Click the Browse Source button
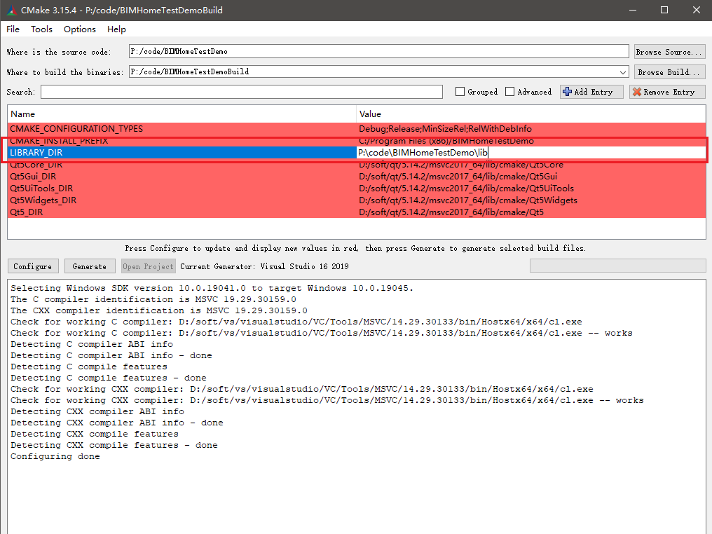 point(669,52)
